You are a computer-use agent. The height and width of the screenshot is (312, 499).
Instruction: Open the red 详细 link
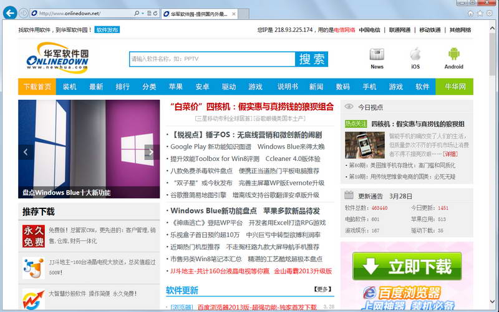pos(450,154)
